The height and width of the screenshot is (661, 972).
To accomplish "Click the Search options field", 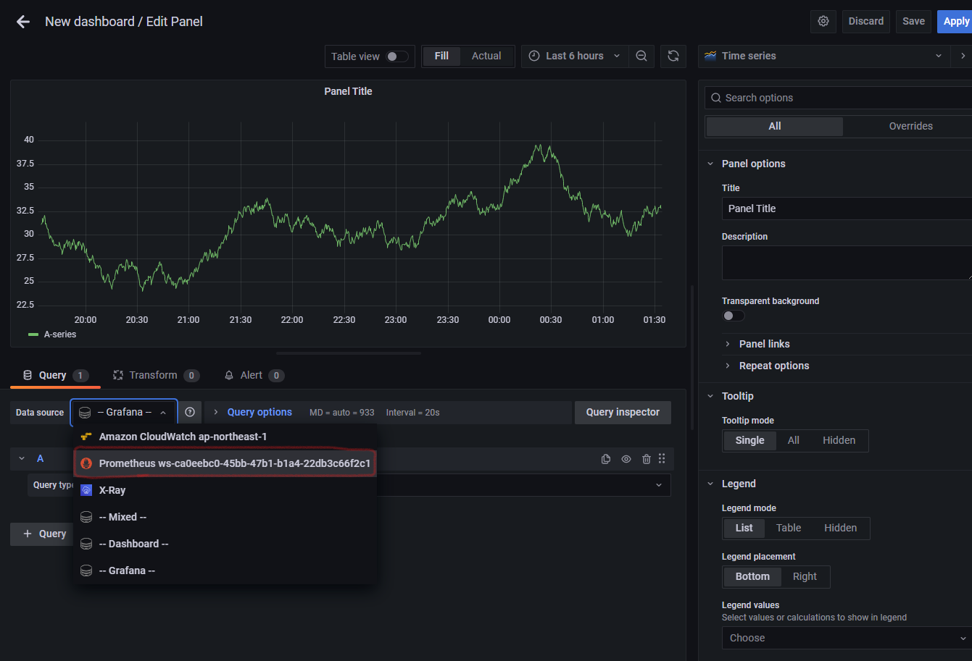I will tap(838, 98).
